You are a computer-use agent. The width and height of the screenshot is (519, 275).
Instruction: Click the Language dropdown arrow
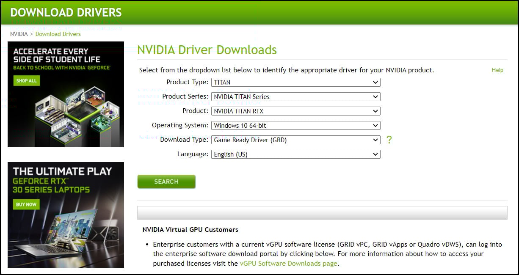pyautogui.click(x=375, y=154)
